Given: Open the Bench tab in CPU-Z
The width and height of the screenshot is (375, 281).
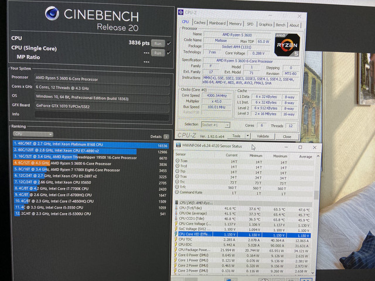Looking at the screenshot, I should [x=281, y=25].
